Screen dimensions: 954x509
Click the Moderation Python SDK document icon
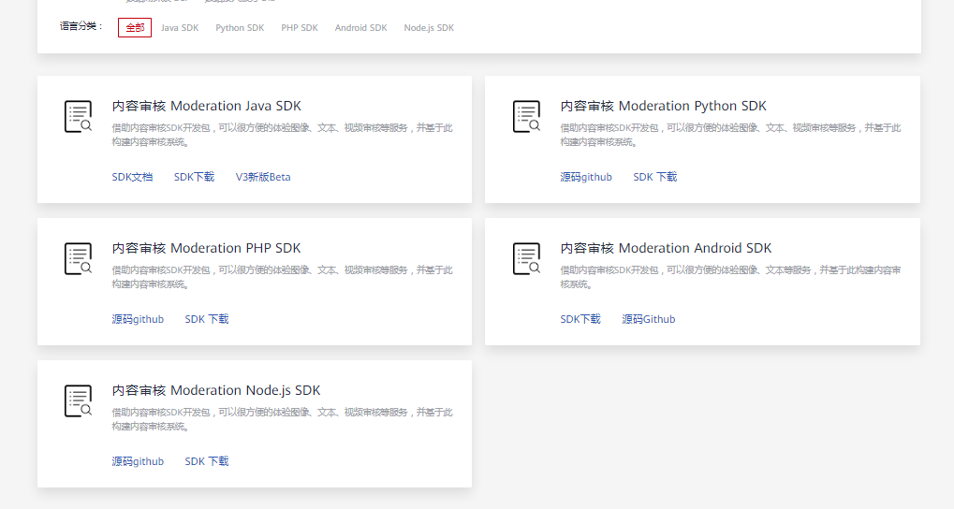pyautogui.click(x=526, y=116)
